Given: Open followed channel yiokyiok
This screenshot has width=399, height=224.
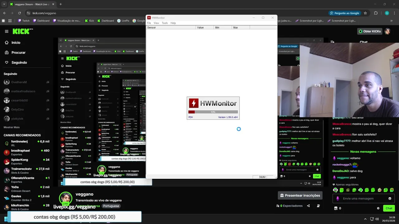Looking at the screenshot, I should click(26, 119).
